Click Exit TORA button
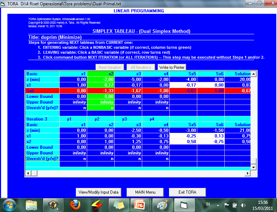Image resolution: width=277 pixels, height=212 pixels. click(x=187, y=192)
